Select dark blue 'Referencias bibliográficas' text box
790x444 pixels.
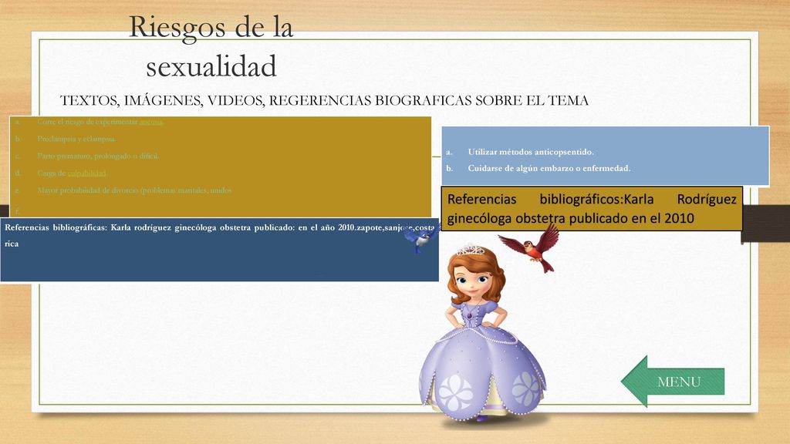point(220,250)
